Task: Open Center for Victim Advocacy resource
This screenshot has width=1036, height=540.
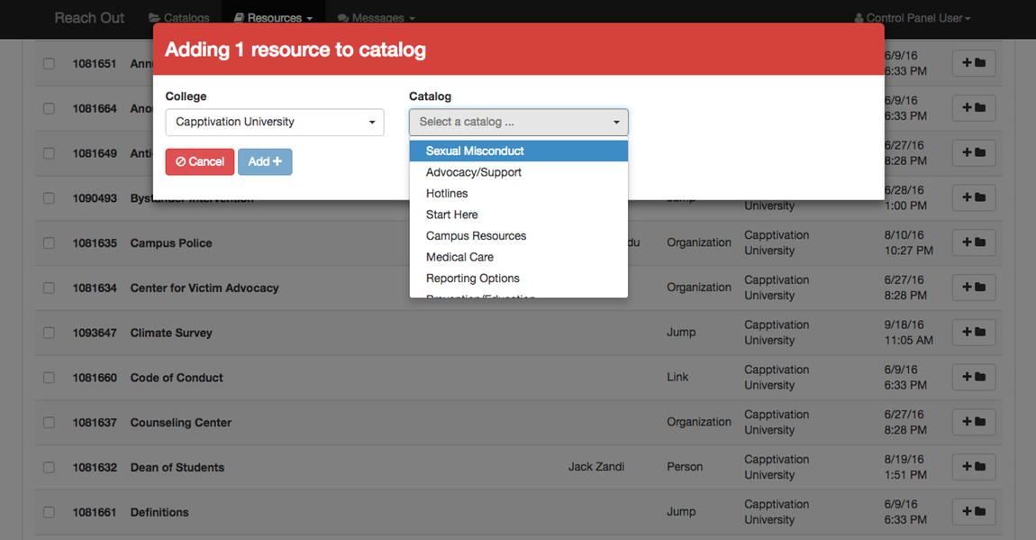Action: 204,288
